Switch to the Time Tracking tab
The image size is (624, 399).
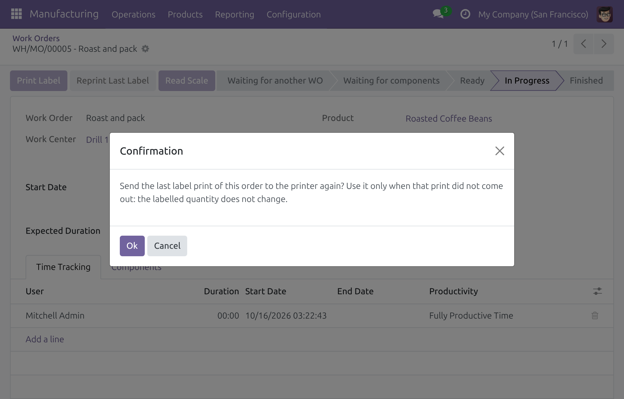(x=63, y=267)
